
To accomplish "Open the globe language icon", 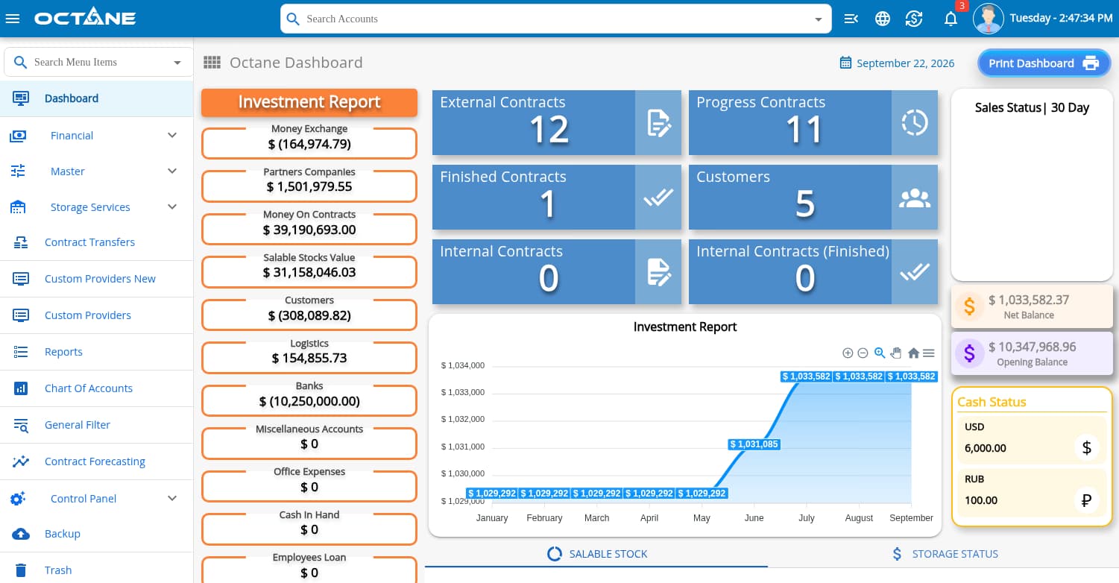I will click(x=883, y=19).
